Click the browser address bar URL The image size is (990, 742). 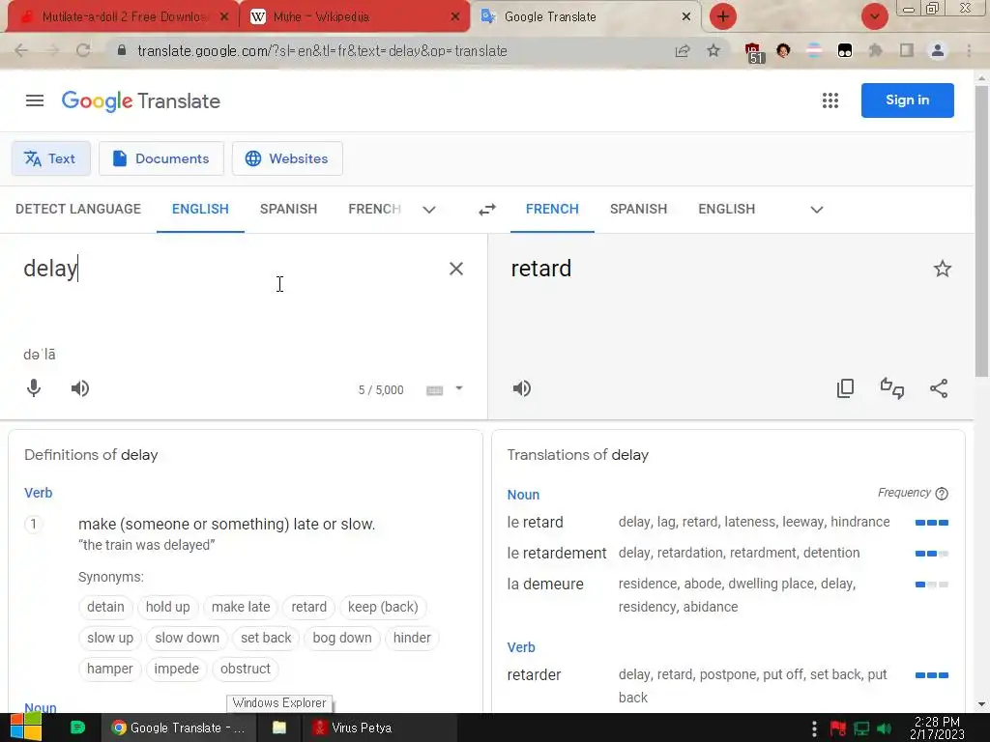[x=322, y=51]
